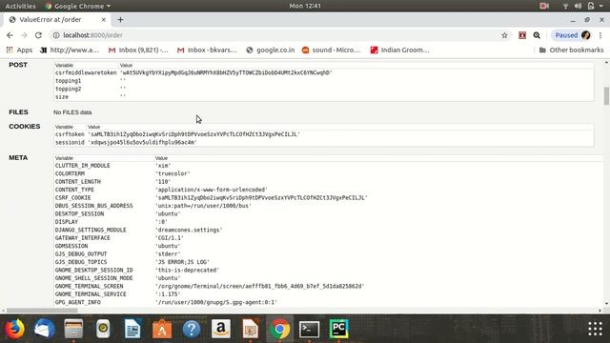
Task: Open Rhythmbox from the dock
Action: pos(103,329)
